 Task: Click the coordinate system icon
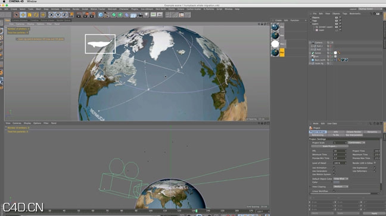(x=71, y=15)
